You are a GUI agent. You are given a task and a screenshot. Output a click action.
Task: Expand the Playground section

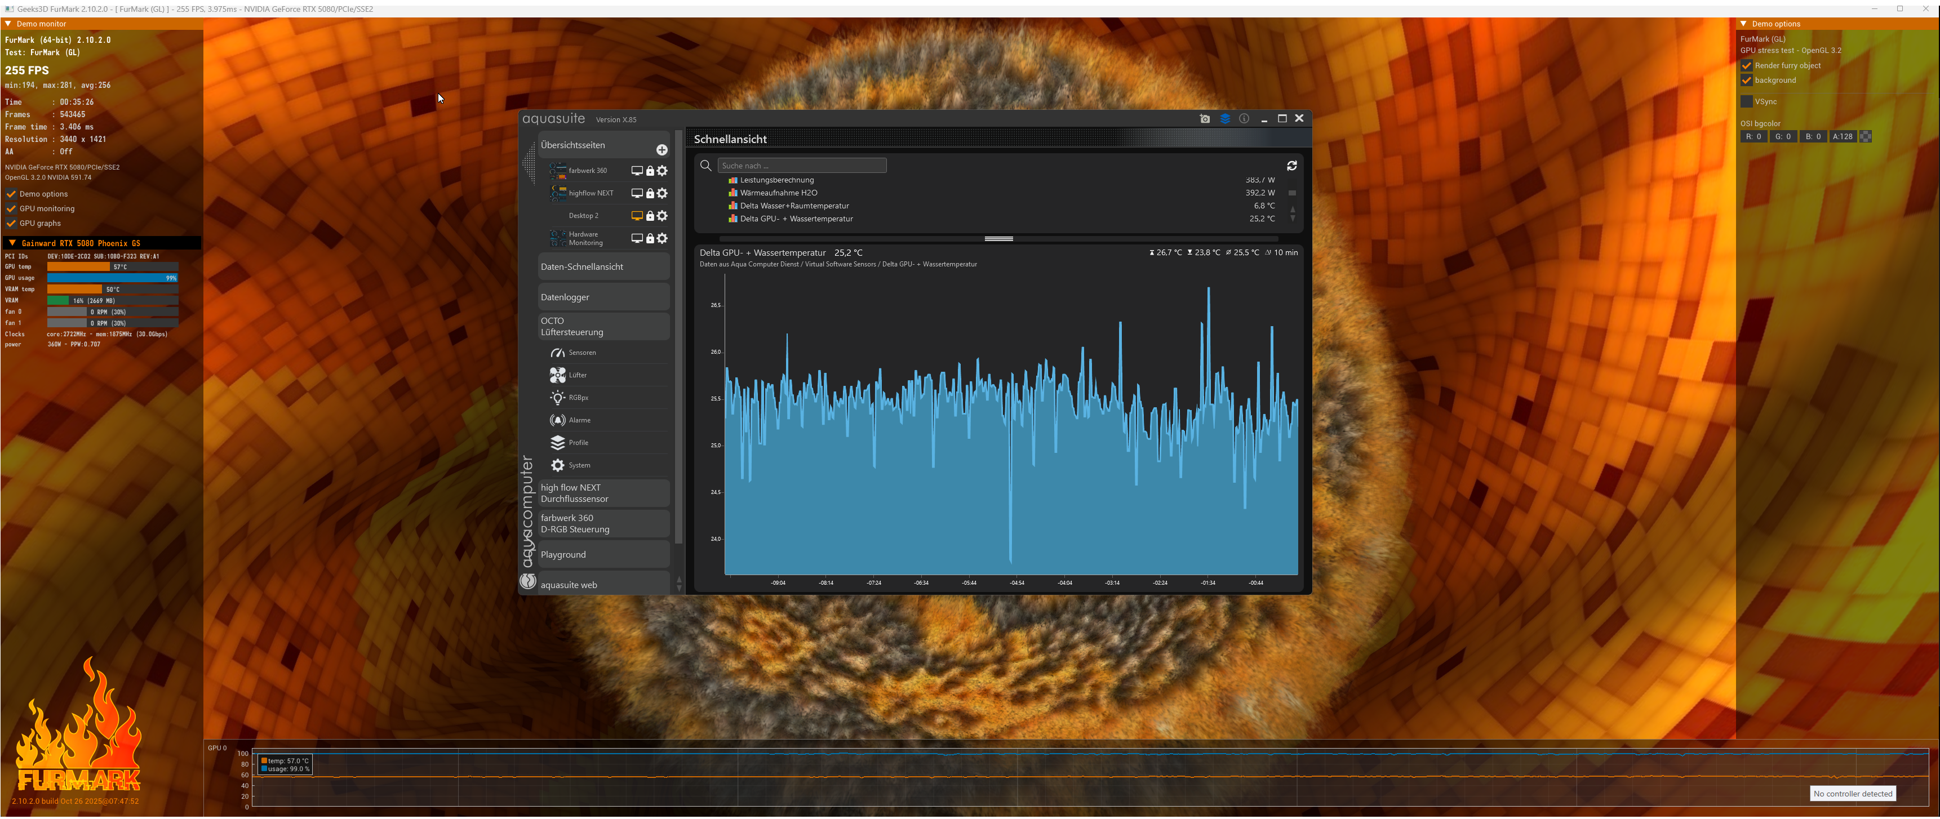pyautogui.click(x=603, y=555)
